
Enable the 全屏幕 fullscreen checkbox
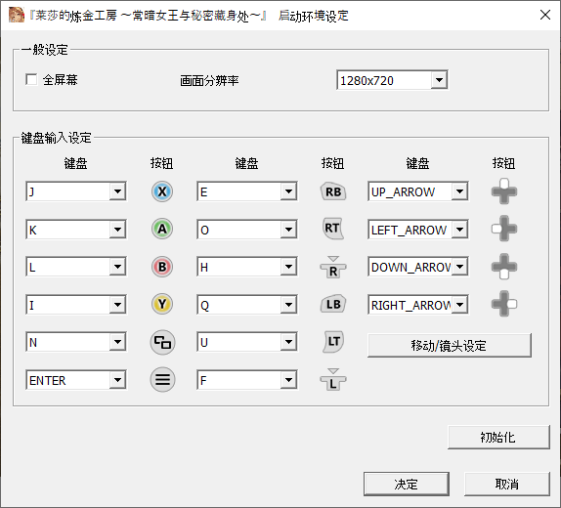coord(31,79)
